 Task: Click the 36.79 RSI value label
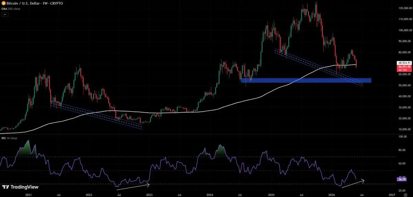click(x=401, y=179)
